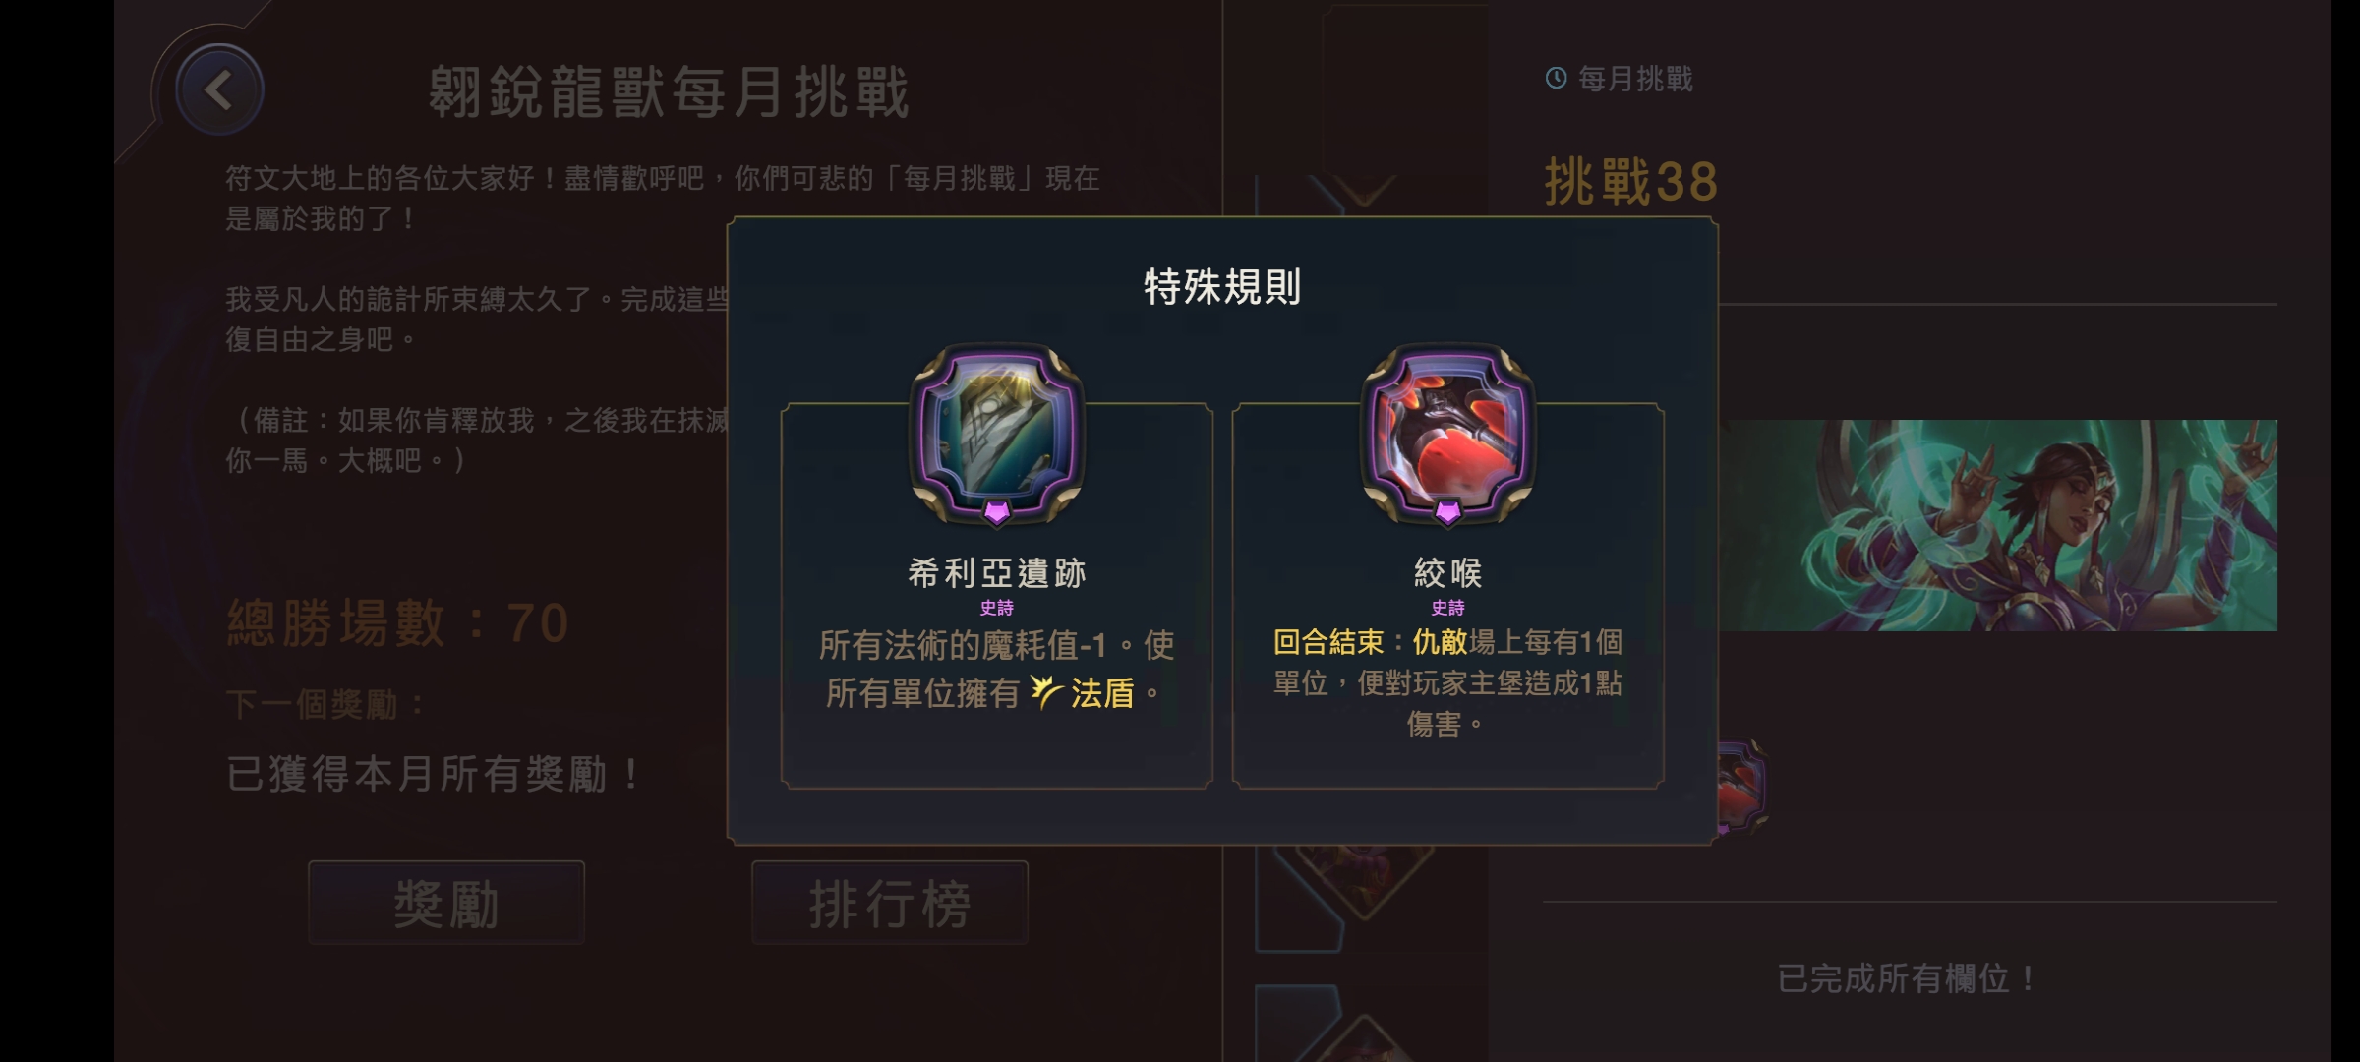
Task: Click the 回合結束 keyword text
Action: pos(1328,642)
